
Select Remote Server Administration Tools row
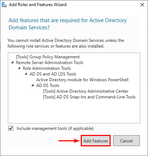(x=49, y=63)
